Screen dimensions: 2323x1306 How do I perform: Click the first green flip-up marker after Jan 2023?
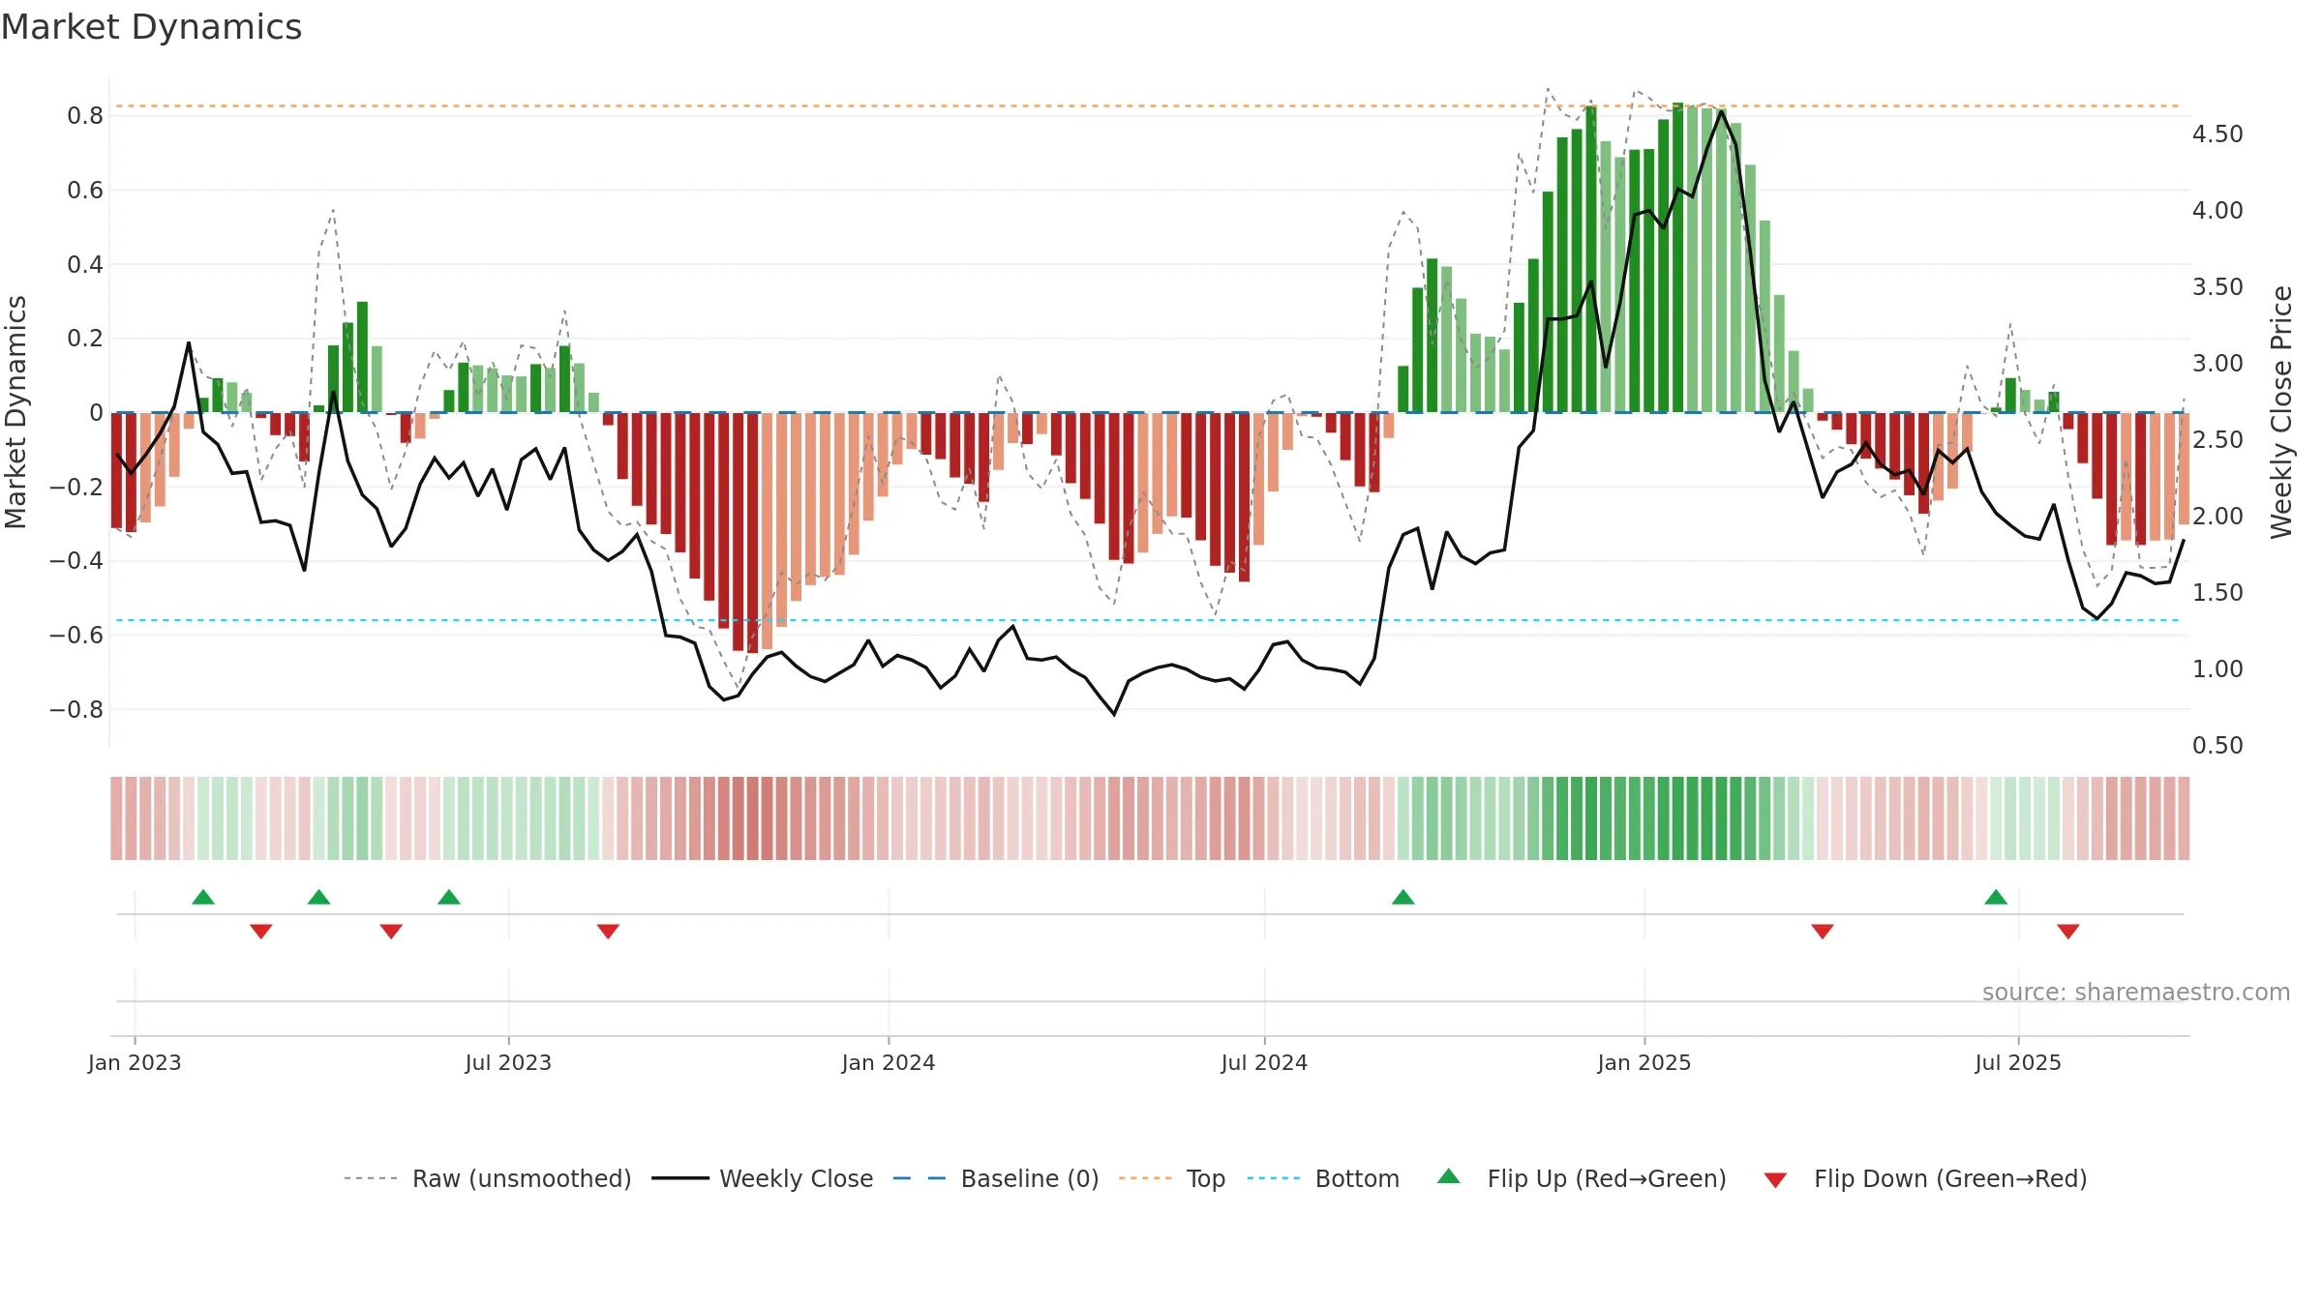(x=203, y=897)
